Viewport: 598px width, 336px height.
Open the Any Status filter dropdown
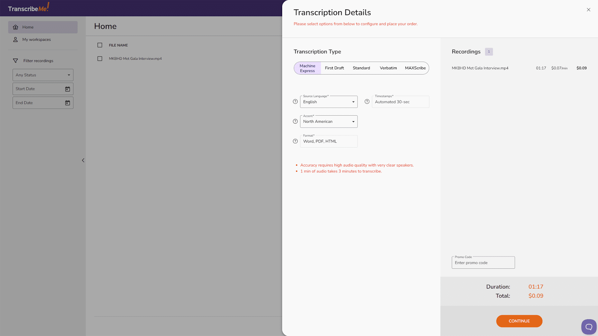point(43,75)
